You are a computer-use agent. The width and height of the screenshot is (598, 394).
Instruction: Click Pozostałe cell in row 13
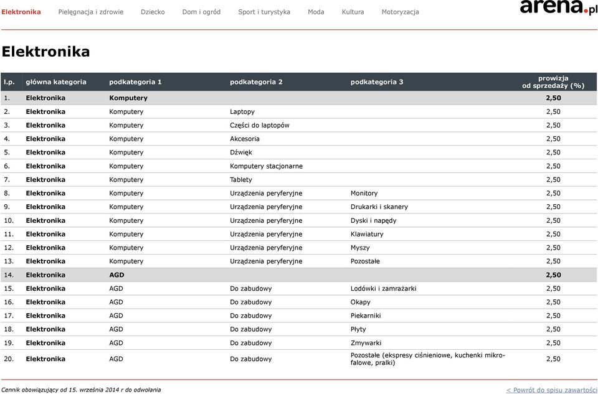click(x=365, y=261)
